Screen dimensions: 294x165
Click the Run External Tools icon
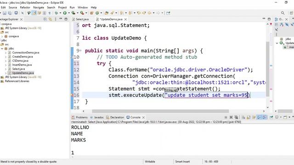82,13
